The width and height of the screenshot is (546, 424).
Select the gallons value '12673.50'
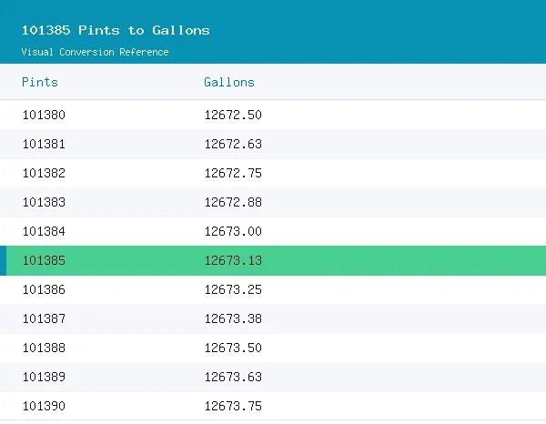pyautogui.click(x=233, y=348)
